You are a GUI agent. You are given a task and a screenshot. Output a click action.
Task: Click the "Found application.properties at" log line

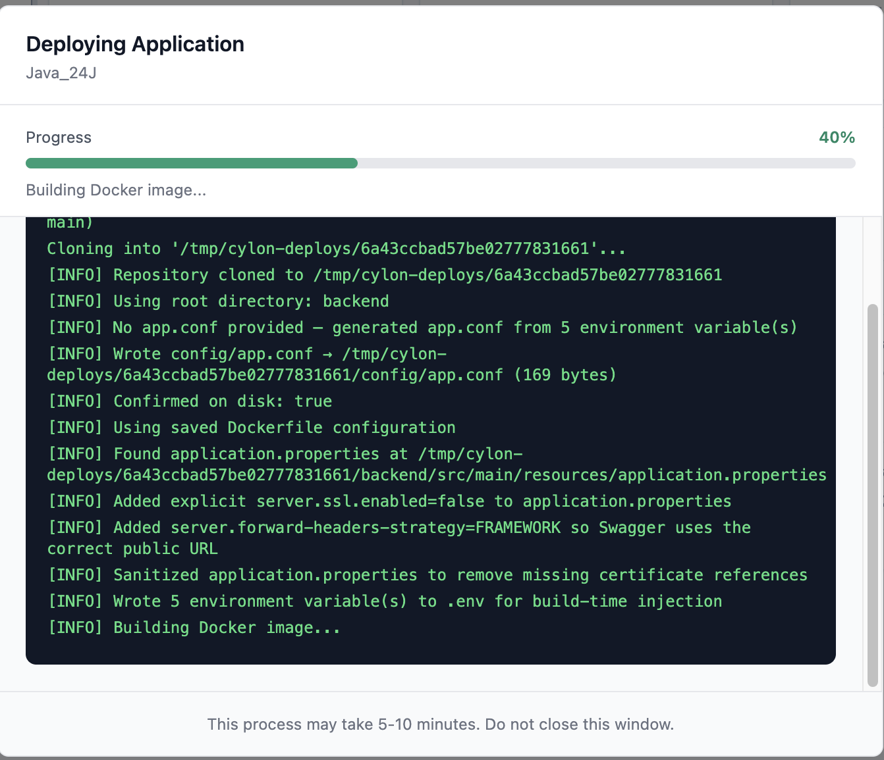pos(437,465)
